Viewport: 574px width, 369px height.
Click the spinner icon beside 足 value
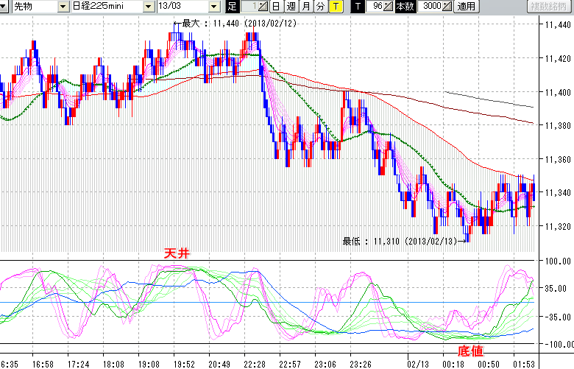(263, 7)
